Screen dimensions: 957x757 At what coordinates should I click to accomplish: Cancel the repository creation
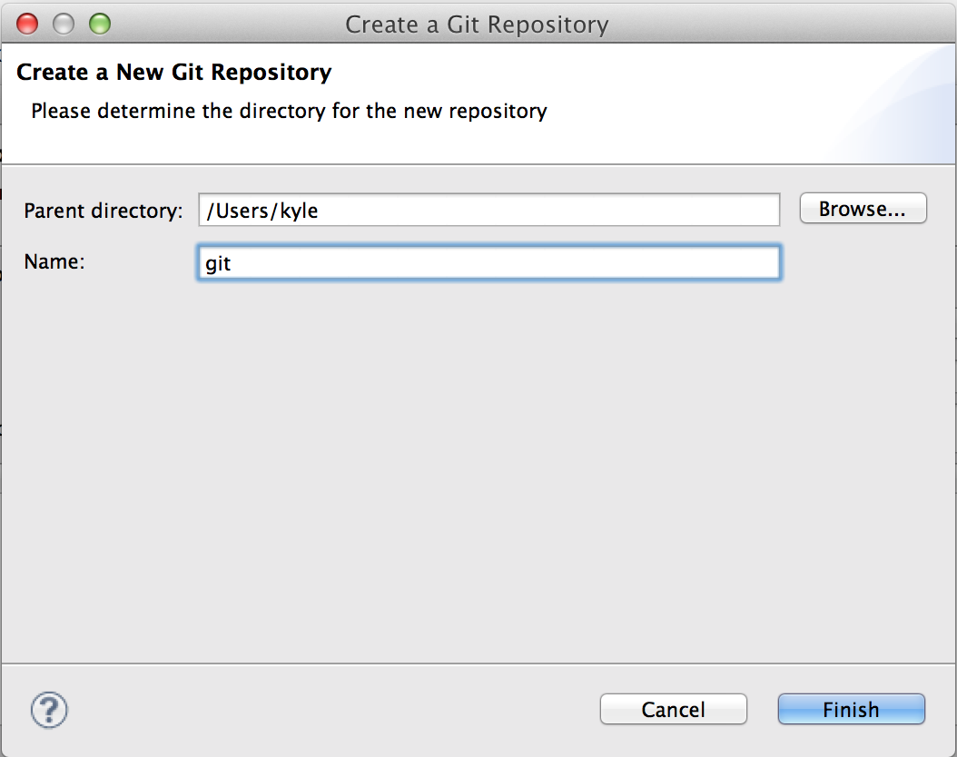[x=673, y=710]
